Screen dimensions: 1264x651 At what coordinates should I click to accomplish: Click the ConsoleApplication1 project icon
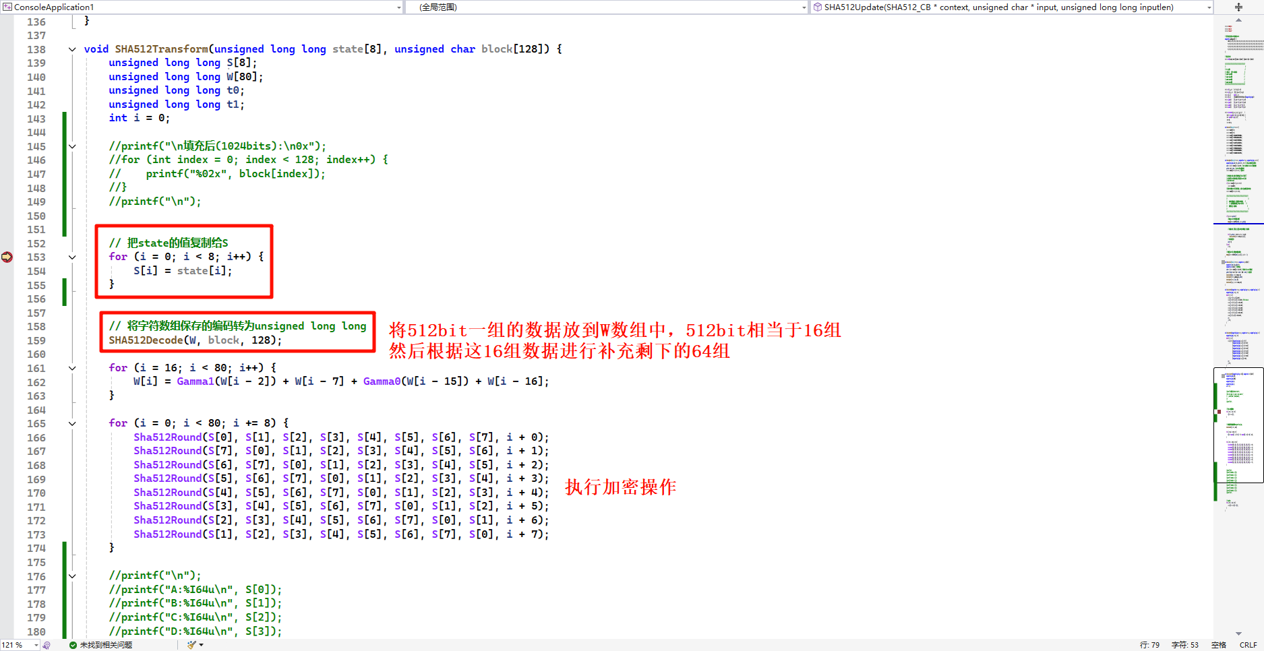7,7
